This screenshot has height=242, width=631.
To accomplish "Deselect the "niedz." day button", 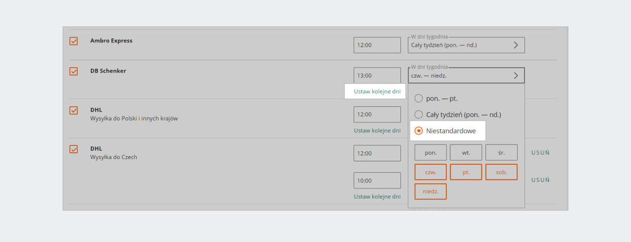I will coord(431,192).
